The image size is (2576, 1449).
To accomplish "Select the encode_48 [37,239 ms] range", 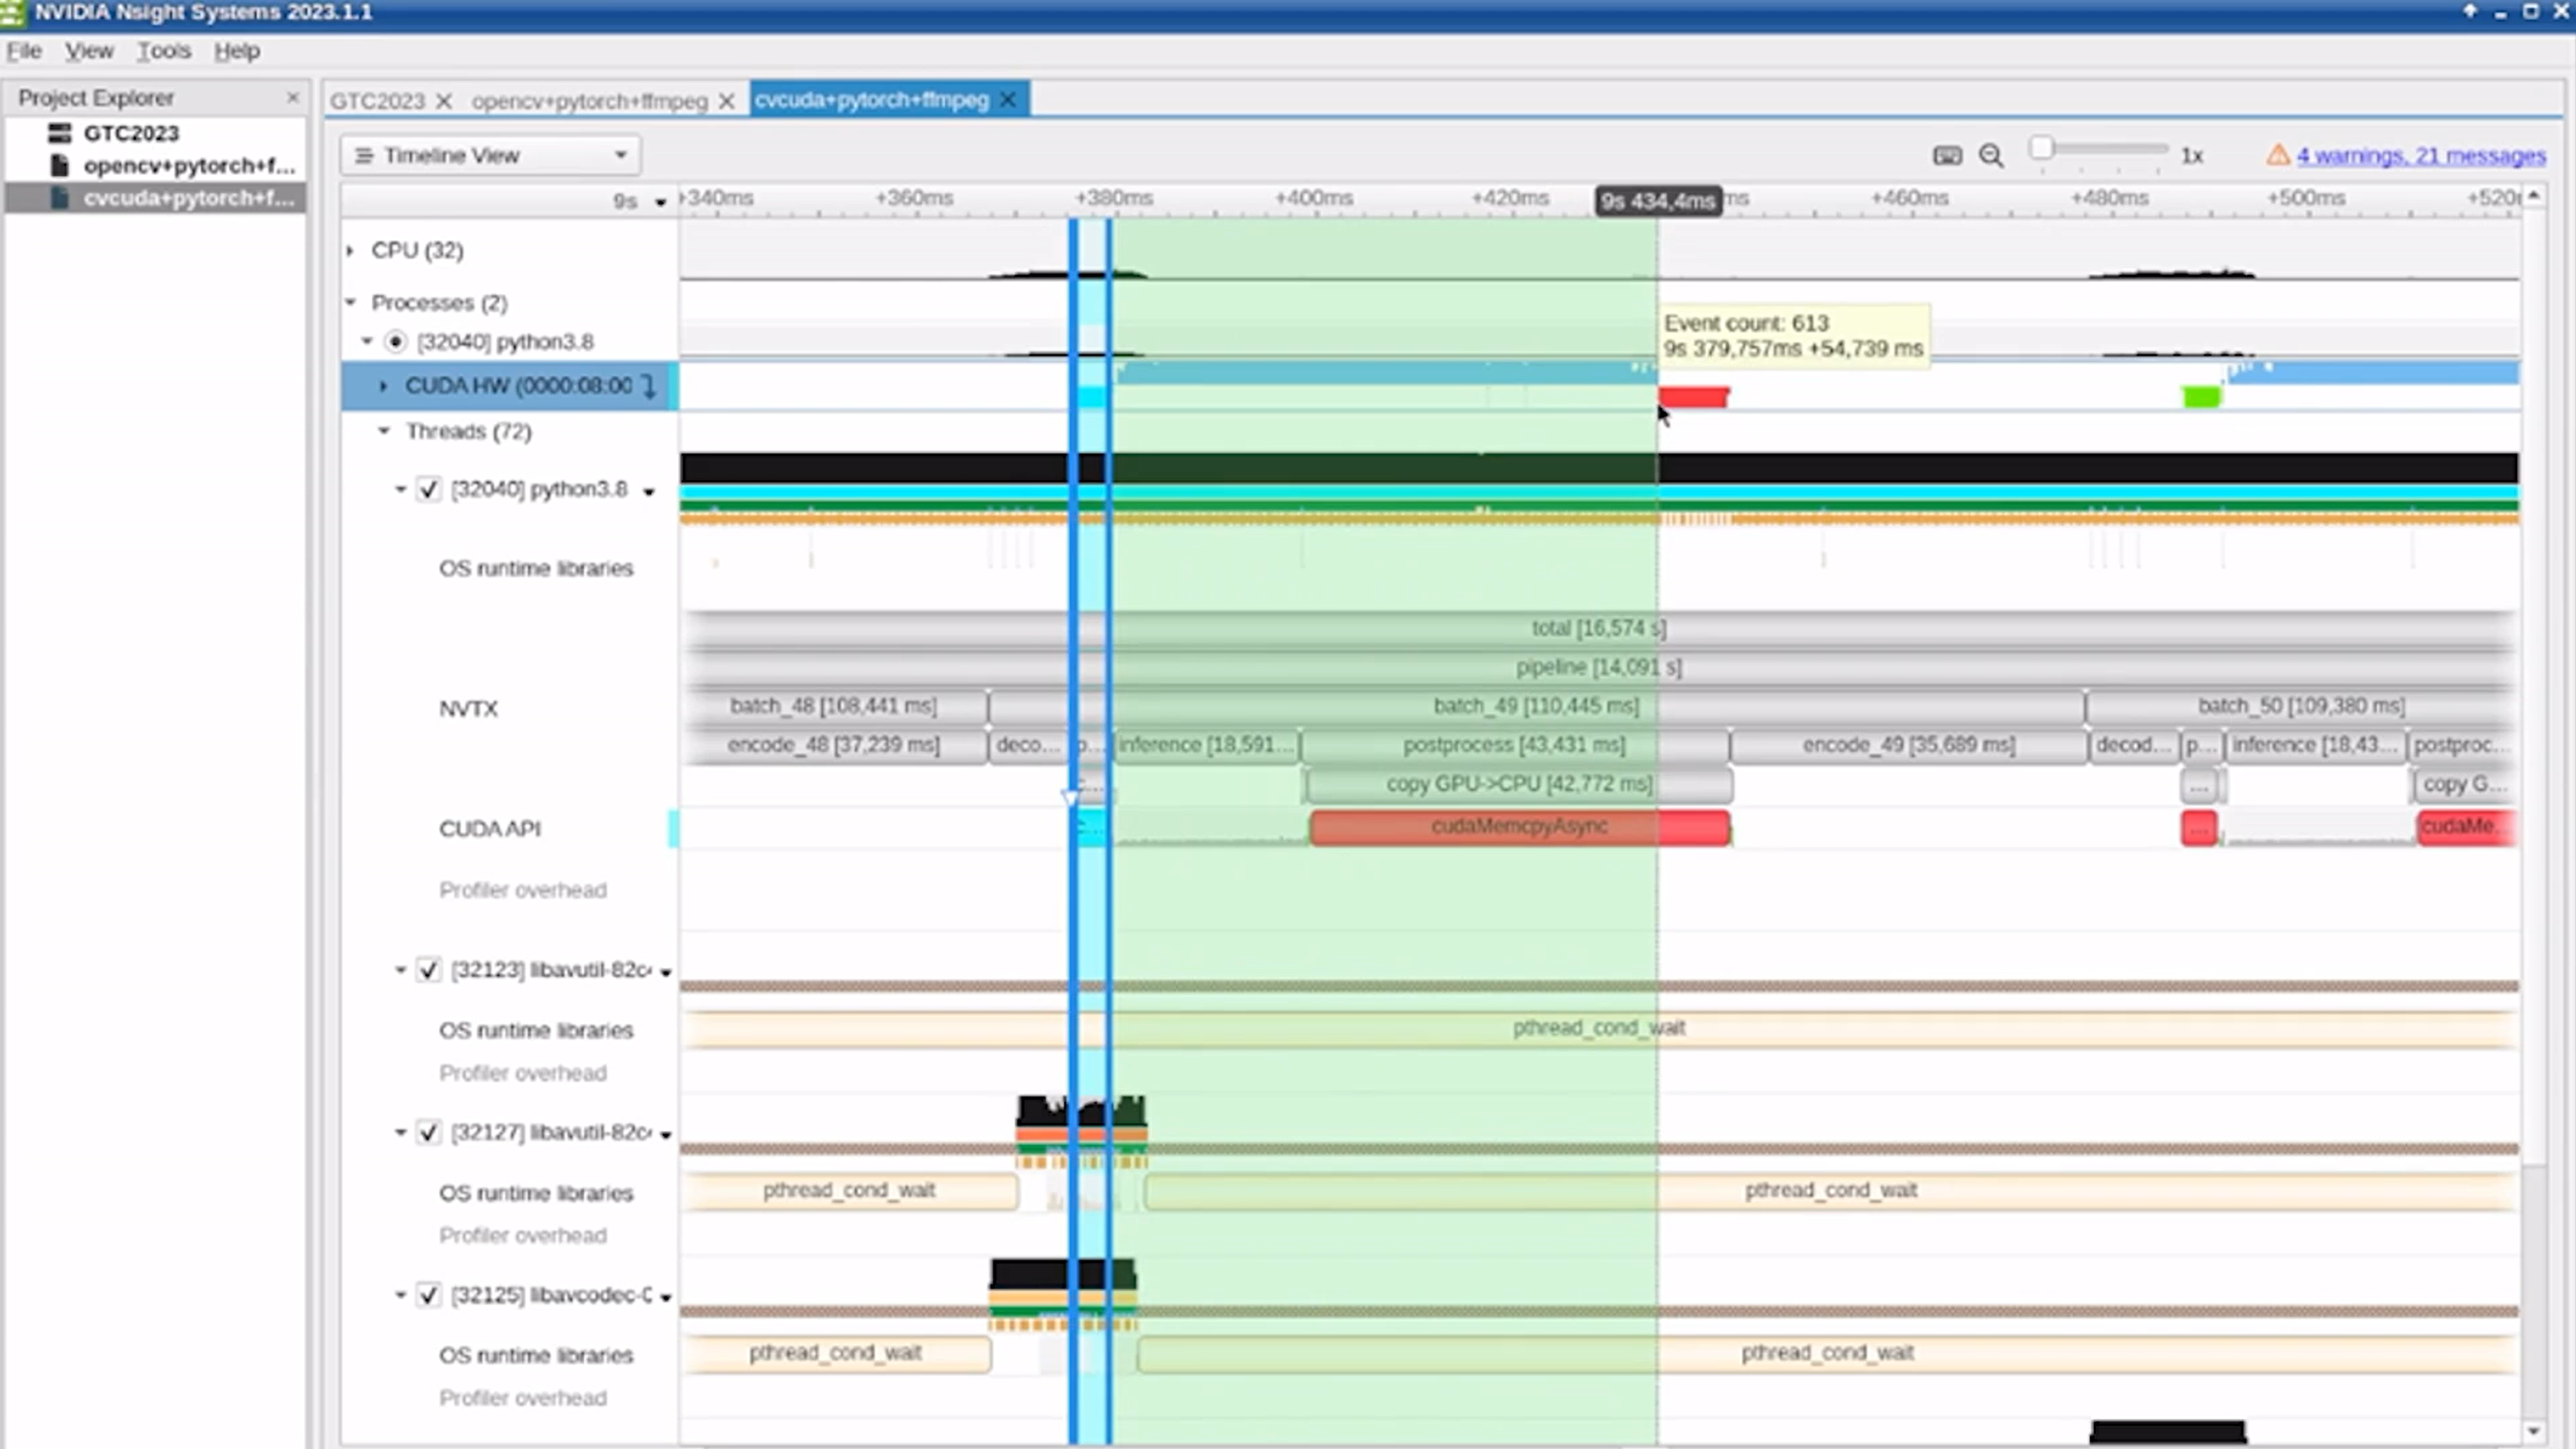I will click(x=834, y=746).
